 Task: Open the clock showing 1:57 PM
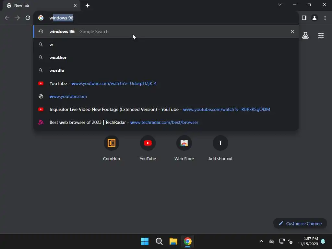point(308,241)
